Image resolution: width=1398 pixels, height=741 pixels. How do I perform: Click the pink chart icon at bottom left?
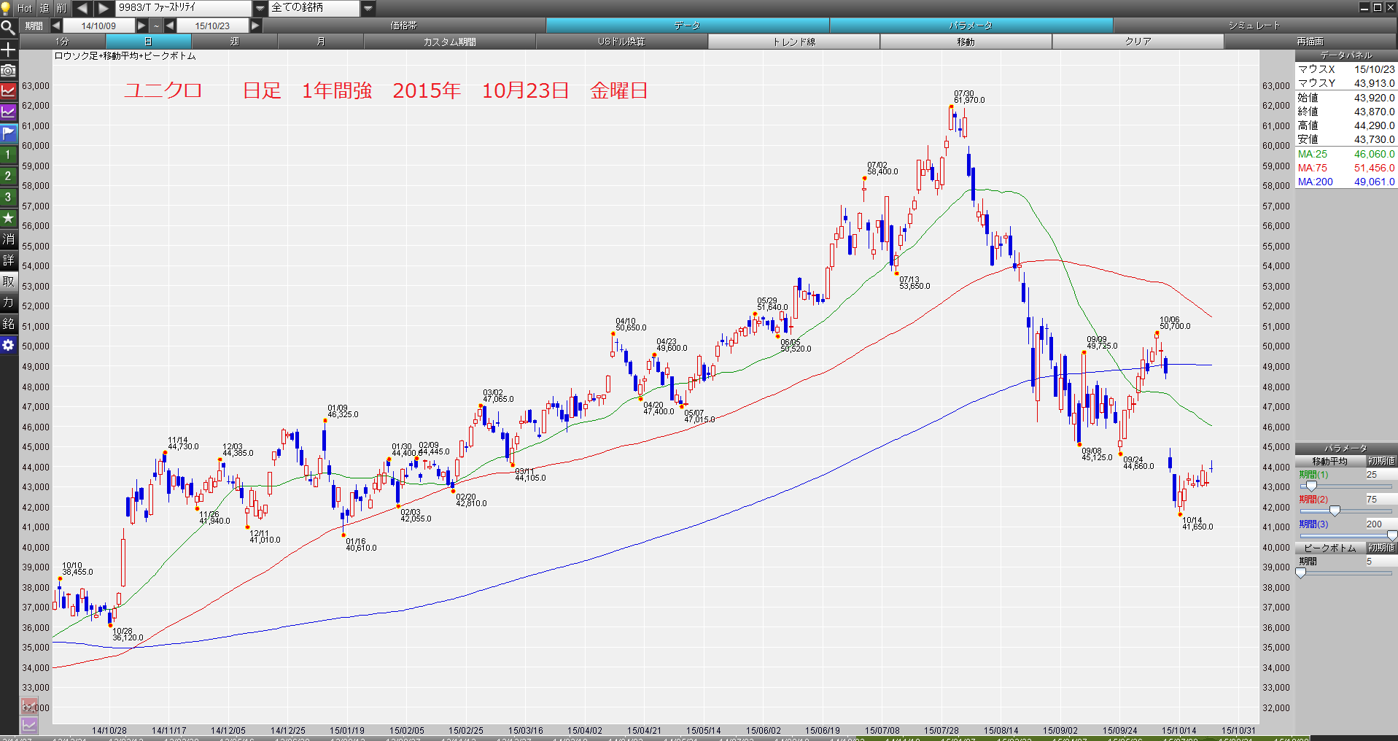coord(28,706)
